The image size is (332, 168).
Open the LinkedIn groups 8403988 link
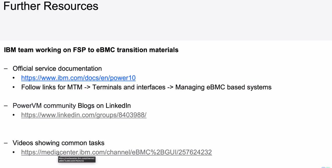tap(84, 115)
